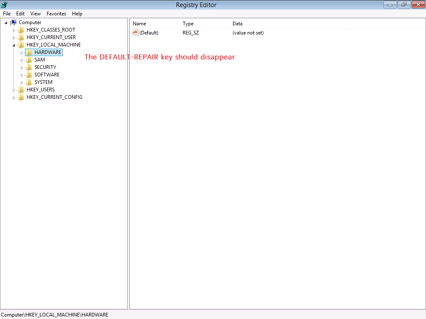Screen dimensions: 426x319
Task: Select the HKEY_CURRENT_CONFIG key label
Action: pyautogui.click(x=54, y=97)
